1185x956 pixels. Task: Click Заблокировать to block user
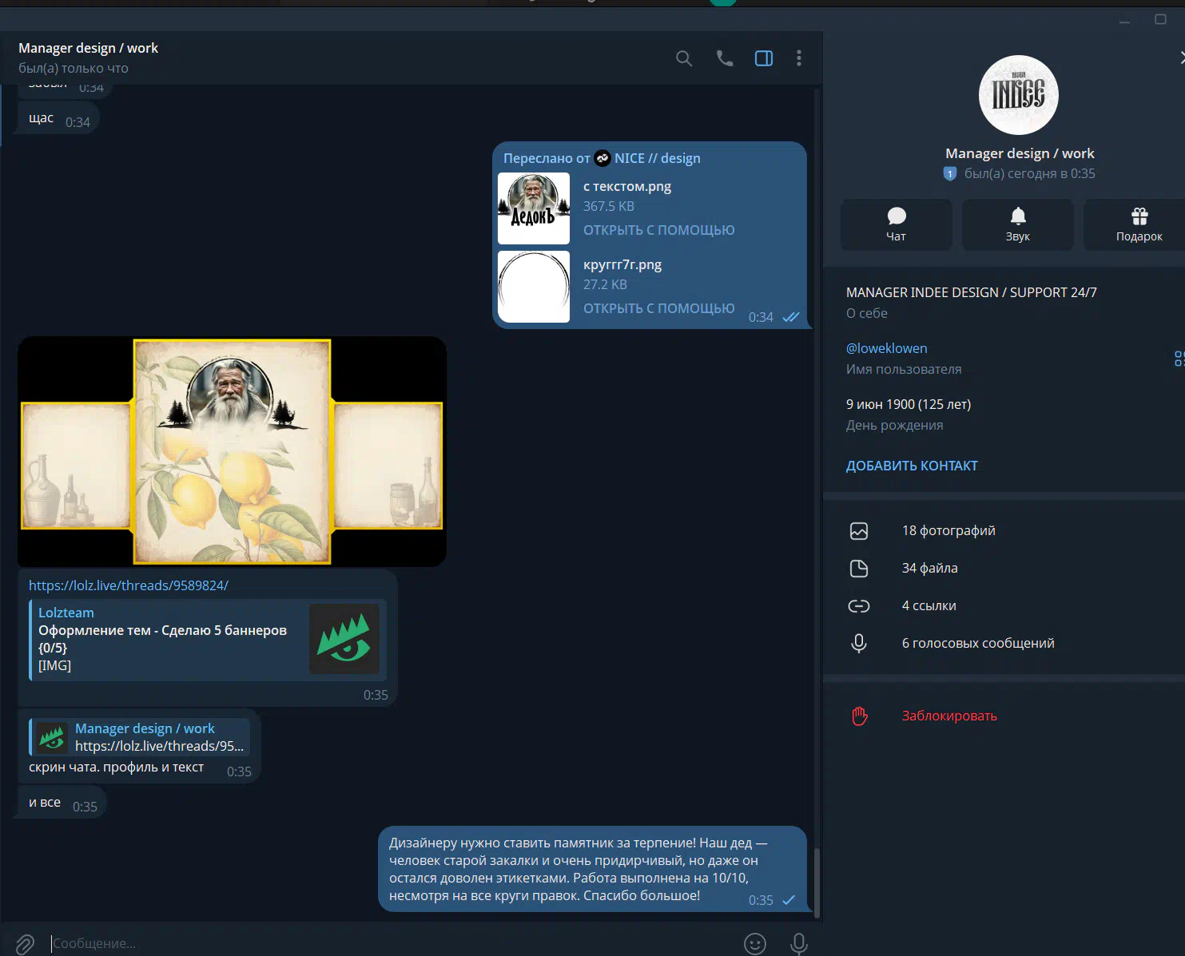coord(949,716)
